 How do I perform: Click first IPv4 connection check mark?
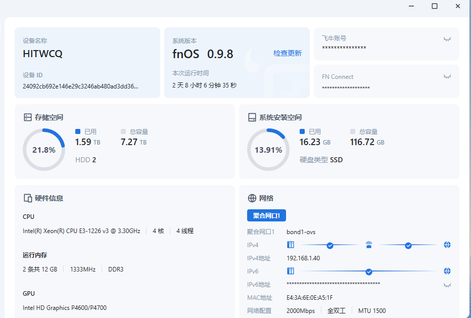click(x=330, y=246)
